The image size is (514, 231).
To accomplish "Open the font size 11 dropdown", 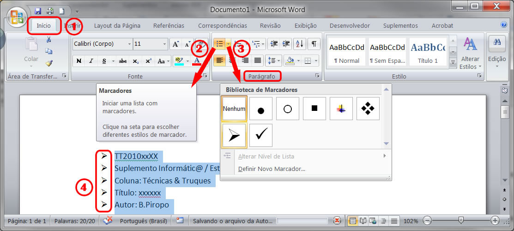I will pyautogui.click(x=164, y=44).
